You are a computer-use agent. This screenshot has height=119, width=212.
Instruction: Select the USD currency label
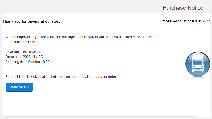(x=40, y=57)
